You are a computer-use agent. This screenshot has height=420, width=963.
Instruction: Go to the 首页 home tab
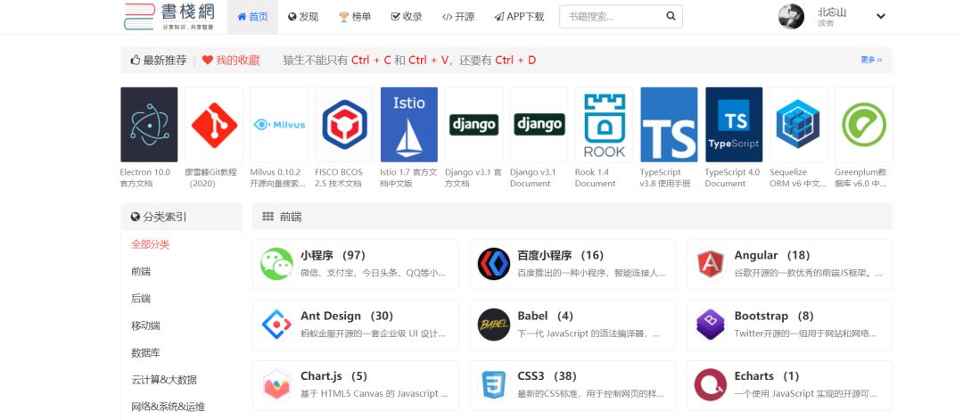point(252,17)
